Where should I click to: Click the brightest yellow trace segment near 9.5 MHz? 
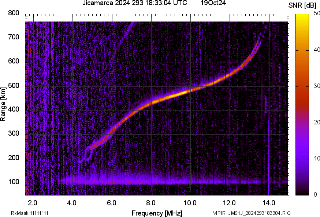[x=180, y=94]
